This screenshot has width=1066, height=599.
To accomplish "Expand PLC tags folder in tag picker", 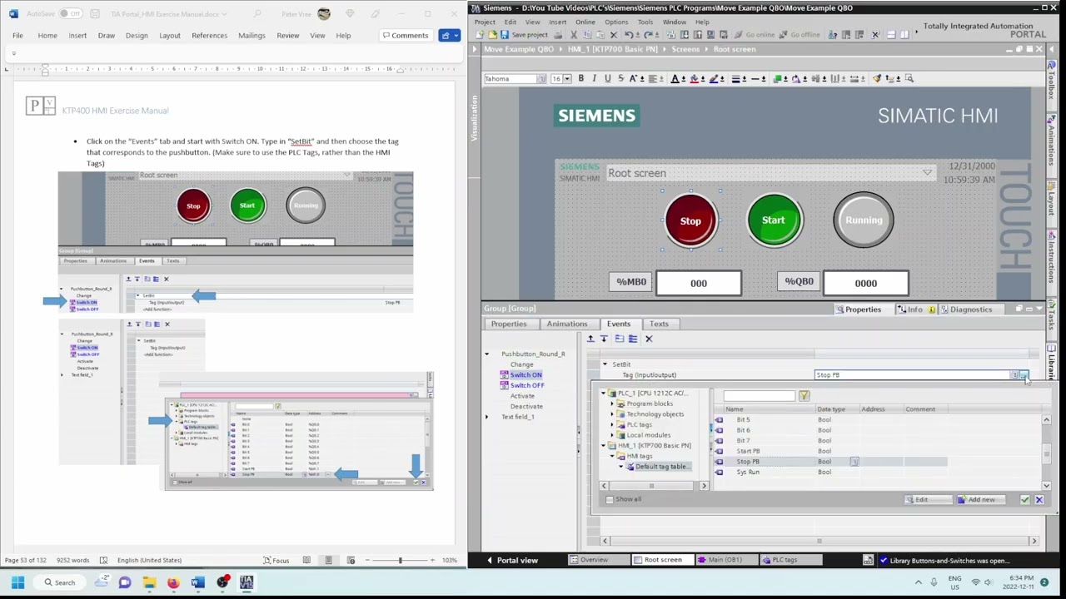I will click(x=612, y=424).
